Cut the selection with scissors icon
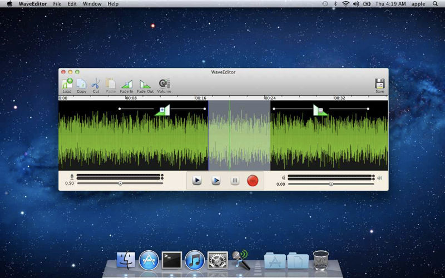445x278 pixels. click(x=96, y=86)
